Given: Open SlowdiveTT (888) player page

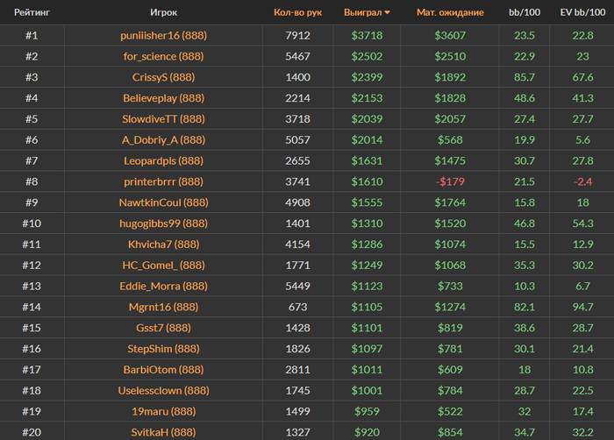Looking at the screenshot, I should pos(163,119).
